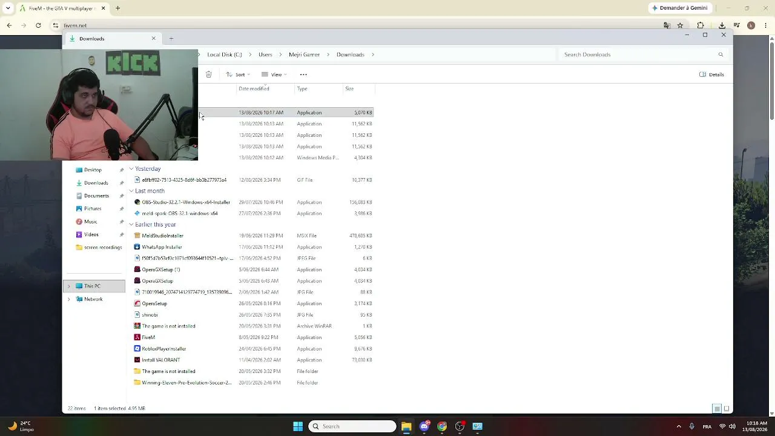This screenshot has width=775, height=436.
Task: Open the View dropdown
Action: click(274, 74)
